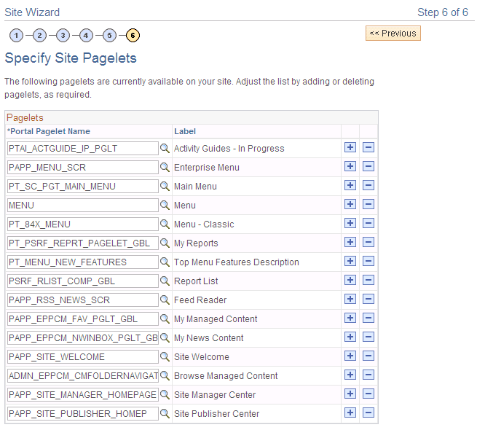Jump to wizard step 1
The height and width of the screenshot is (430, 477).
pos(17,35)
